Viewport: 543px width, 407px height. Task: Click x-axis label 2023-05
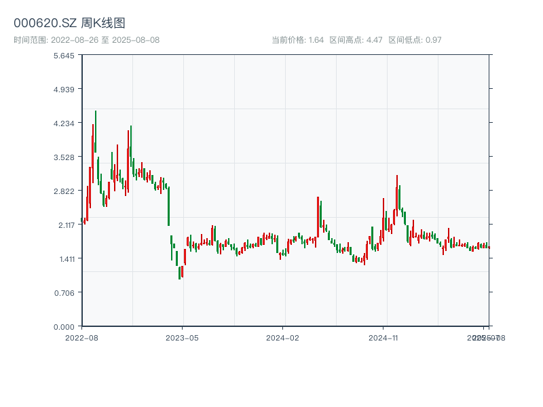(x=182, y=338)
